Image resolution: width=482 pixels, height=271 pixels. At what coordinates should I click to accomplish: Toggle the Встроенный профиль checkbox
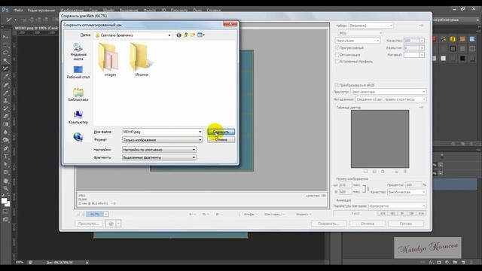tap(337, 62)
